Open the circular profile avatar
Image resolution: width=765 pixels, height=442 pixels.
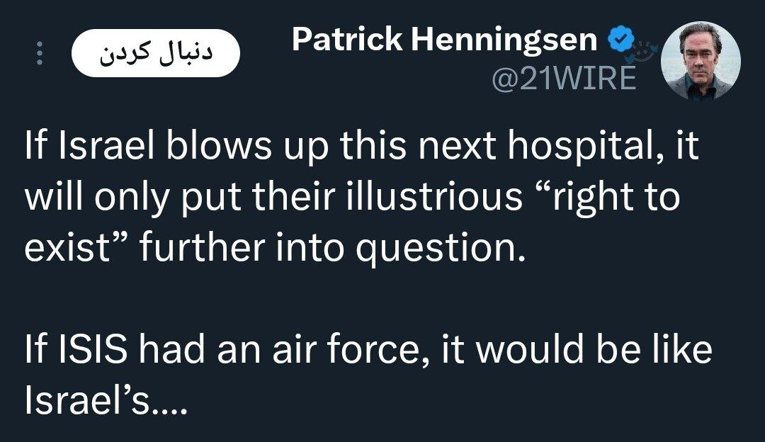[700, 59]
